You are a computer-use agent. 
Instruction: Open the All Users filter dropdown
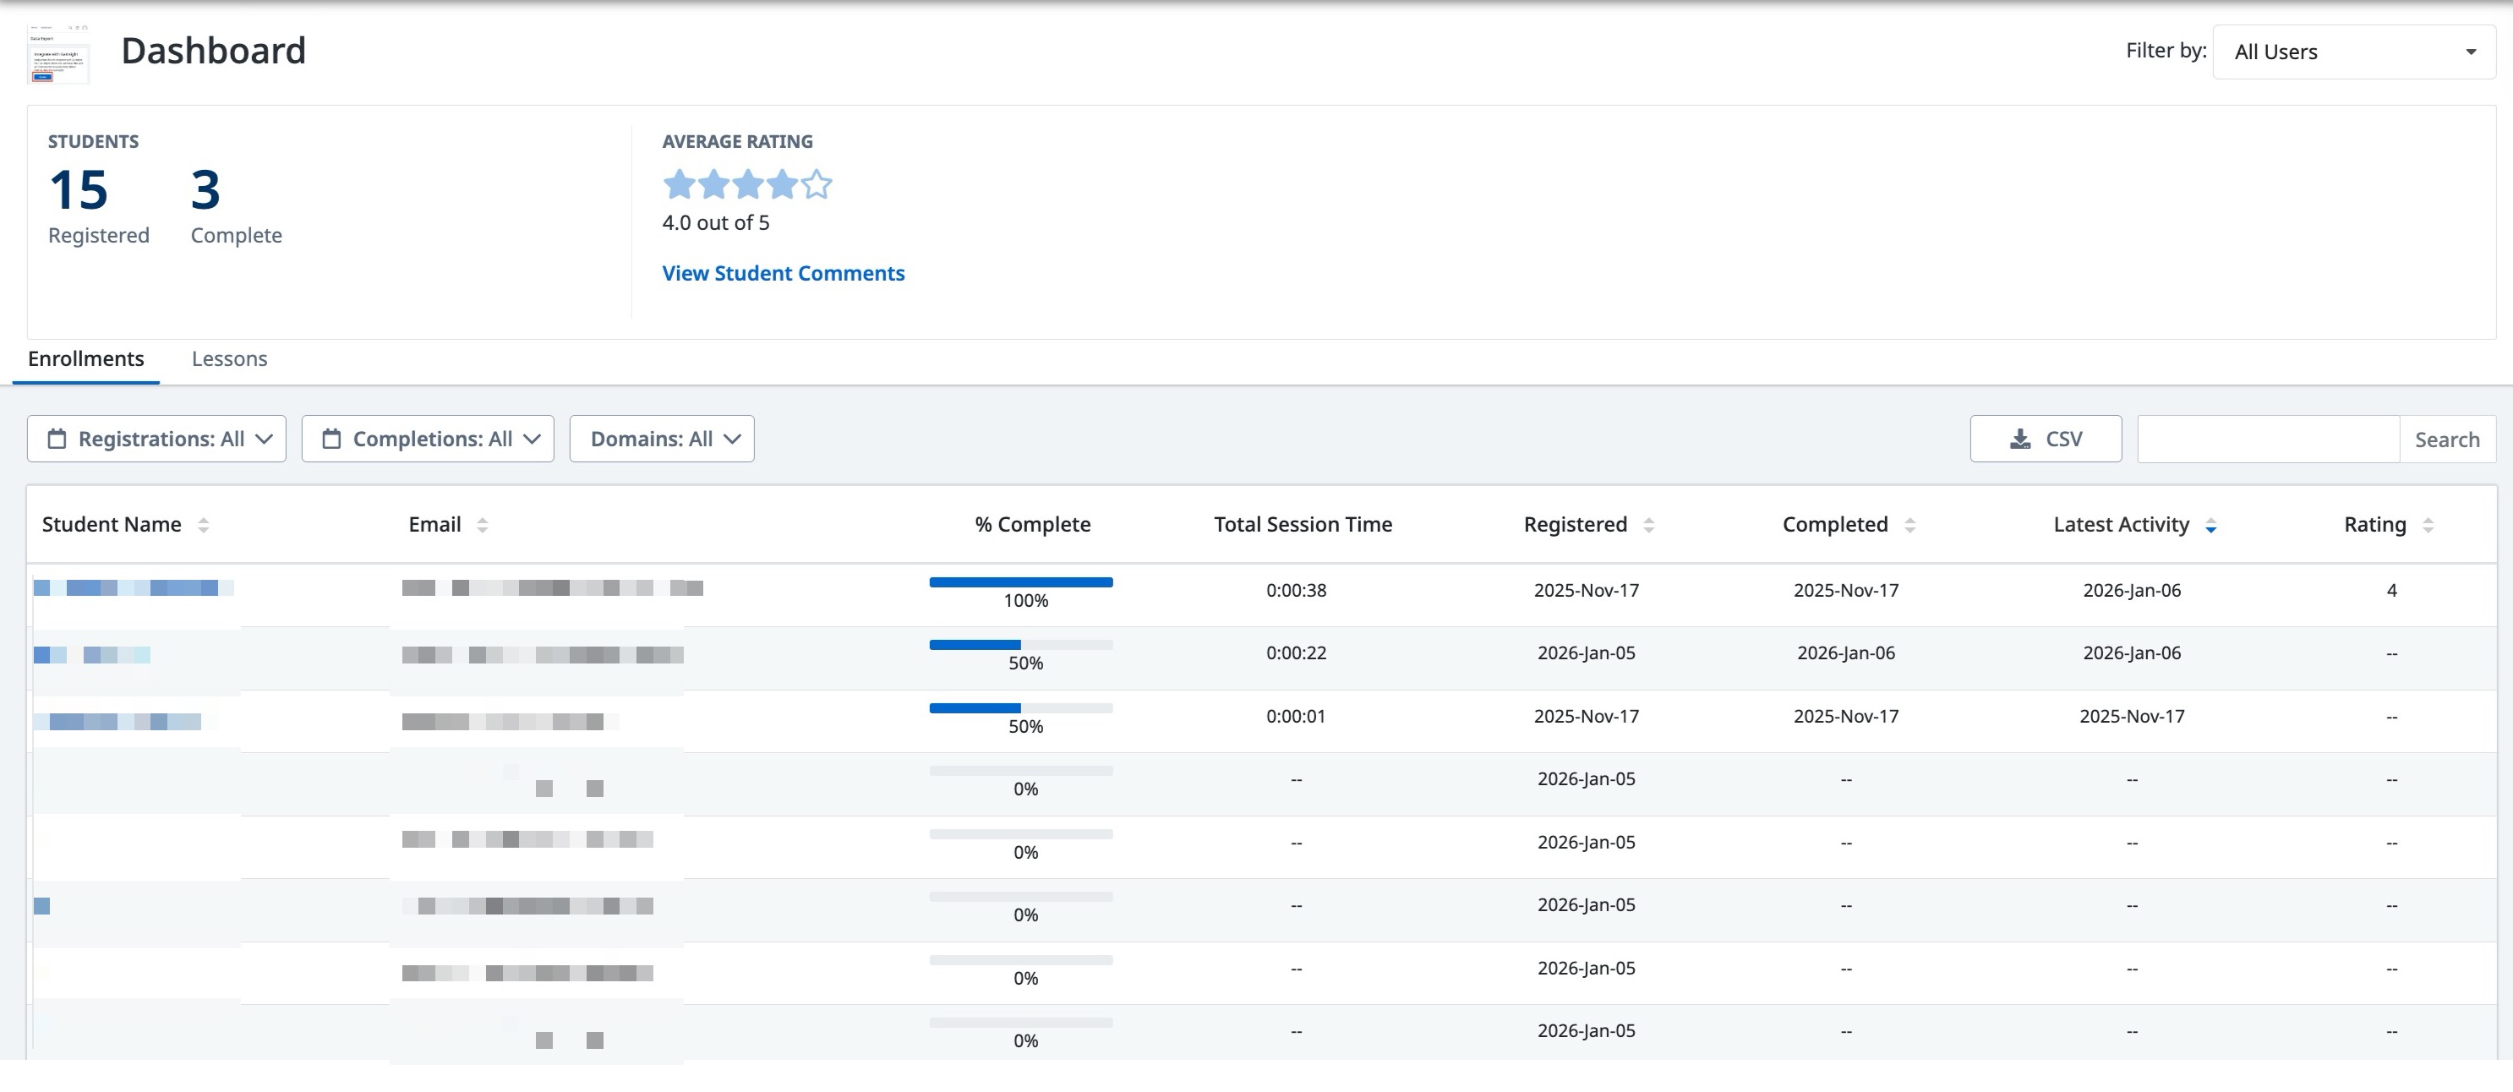[x=2353, y=52]
